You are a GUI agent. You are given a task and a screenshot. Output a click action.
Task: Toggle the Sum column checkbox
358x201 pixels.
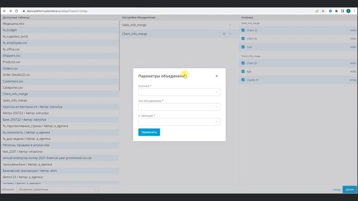coord(243,47)
